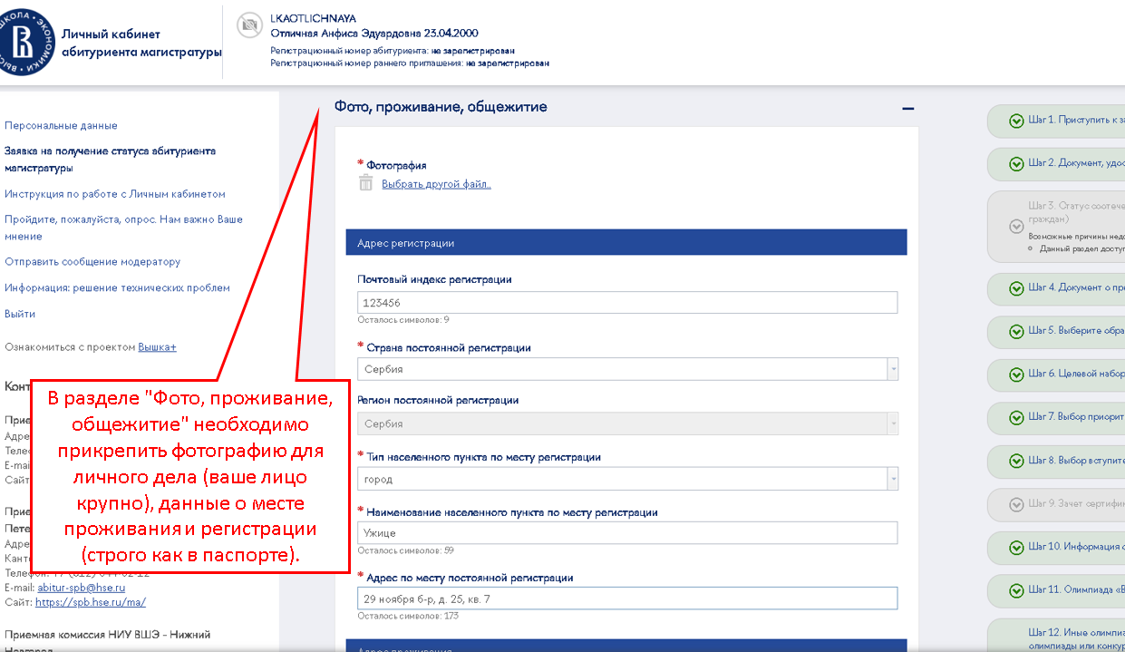
Task: Click the trash icon beside photo file
Action: click(366, 183)
